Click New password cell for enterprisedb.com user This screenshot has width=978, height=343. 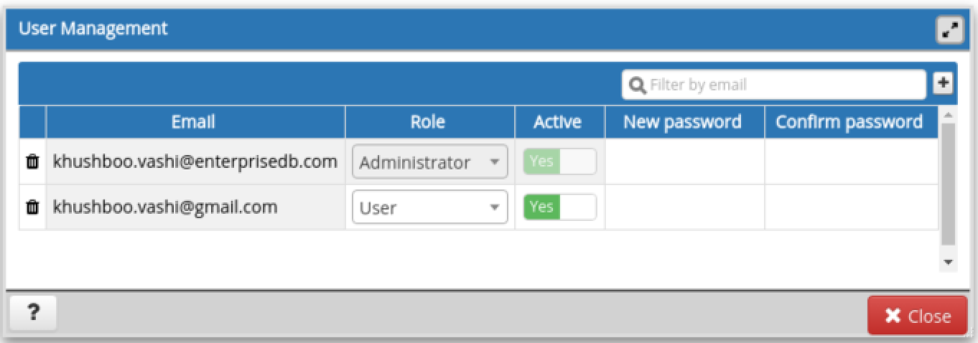pyautogui.click(x=684, y=162)
